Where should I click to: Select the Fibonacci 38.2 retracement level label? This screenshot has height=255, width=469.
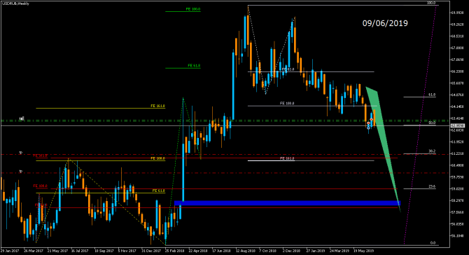[x=432, y=151]
